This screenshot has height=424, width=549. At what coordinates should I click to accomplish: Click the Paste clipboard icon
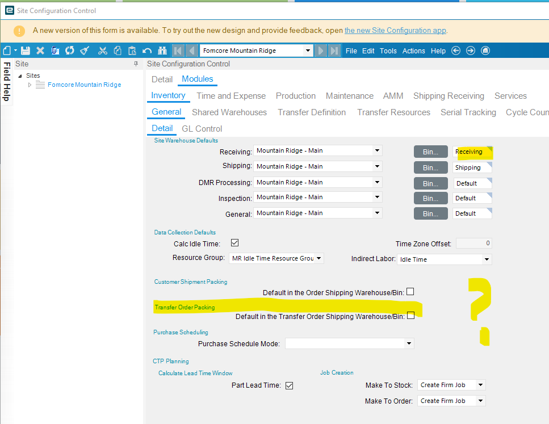point(132,51)
